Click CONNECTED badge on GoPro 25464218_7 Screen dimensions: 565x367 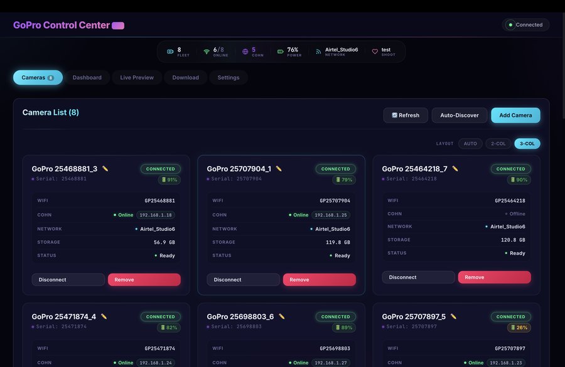tap(510, 169)
